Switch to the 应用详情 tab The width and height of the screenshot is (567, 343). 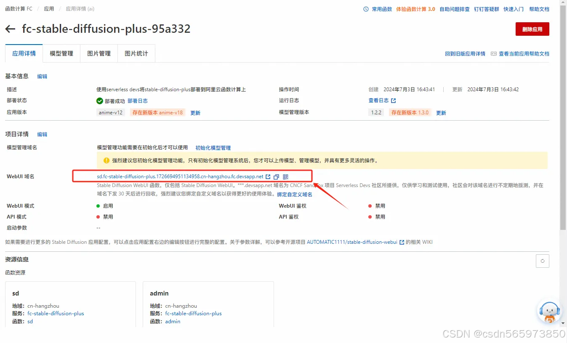(24, 53)
